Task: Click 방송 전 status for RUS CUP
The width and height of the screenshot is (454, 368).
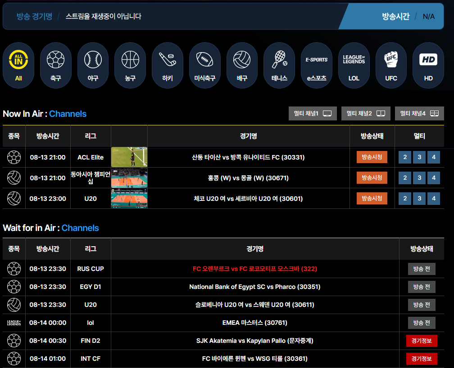Action: [422, 269]
